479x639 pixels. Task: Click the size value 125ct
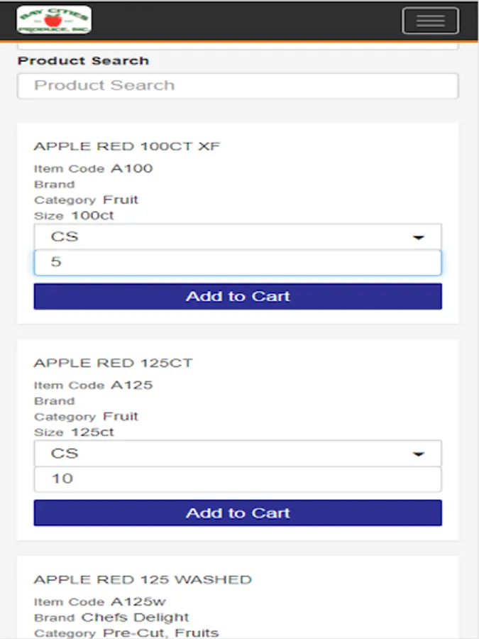pos(92,432)
